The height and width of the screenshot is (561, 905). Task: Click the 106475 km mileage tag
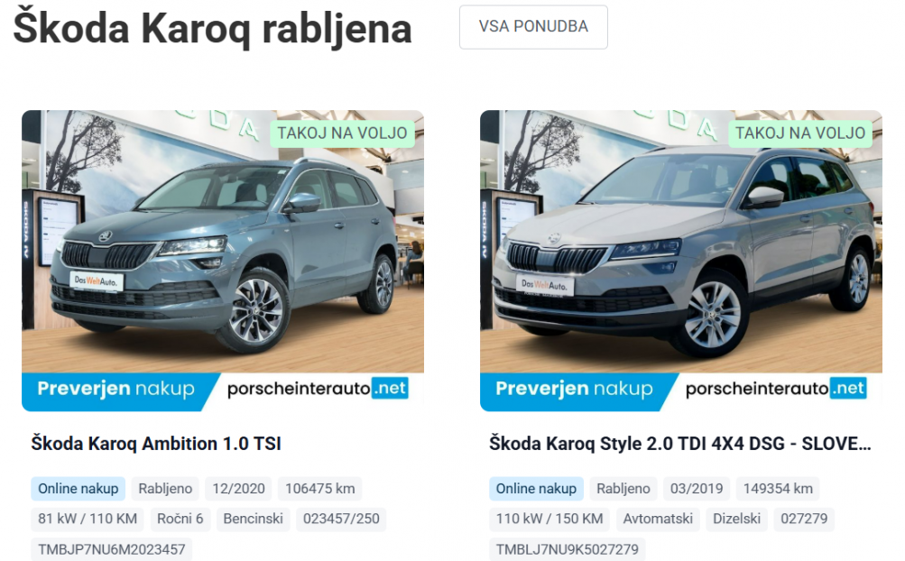click(x=319, y=489)
